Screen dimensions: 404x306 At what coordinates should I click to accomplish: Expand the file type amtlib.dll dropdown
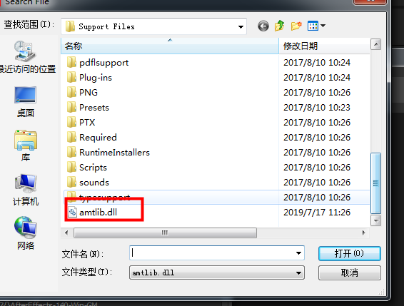click(217, 272)
